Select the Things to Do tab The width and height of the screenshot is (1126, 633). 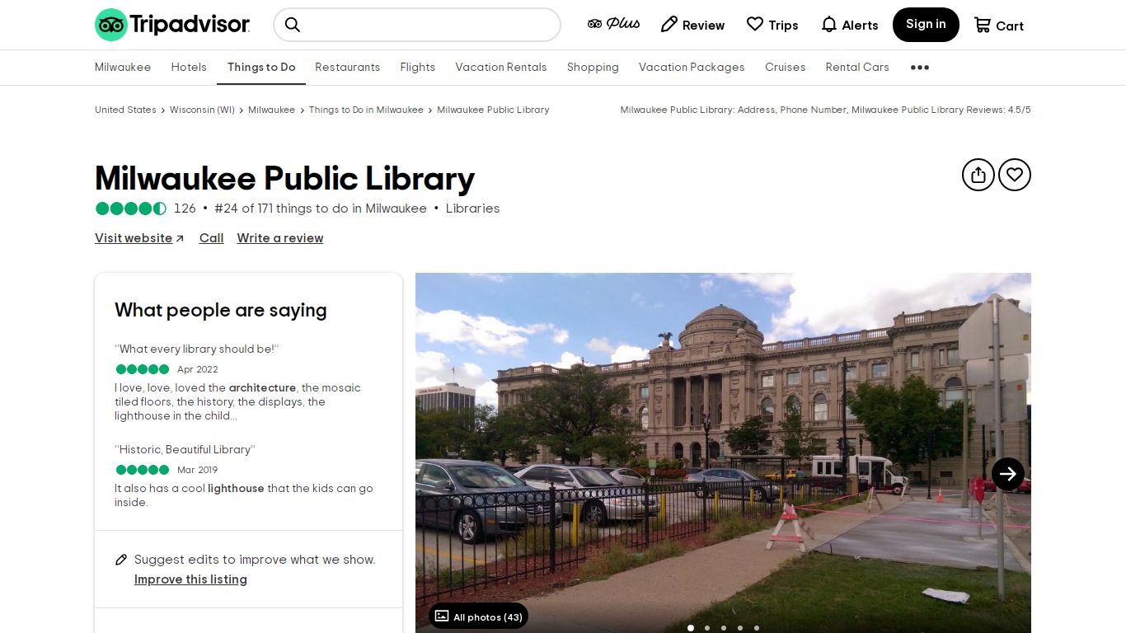pyautogui.click(x=261, y=68)
